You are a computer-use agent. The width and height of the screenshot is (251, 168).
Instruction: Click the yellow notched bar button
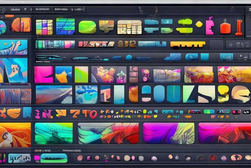click(187, 44)
